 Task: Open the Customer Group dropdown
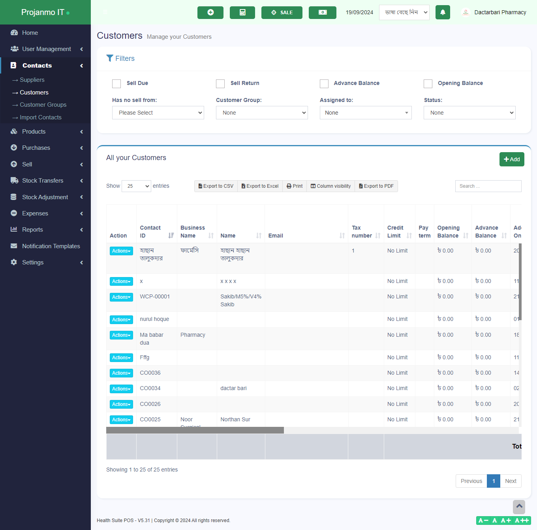(x=262, y=113)
